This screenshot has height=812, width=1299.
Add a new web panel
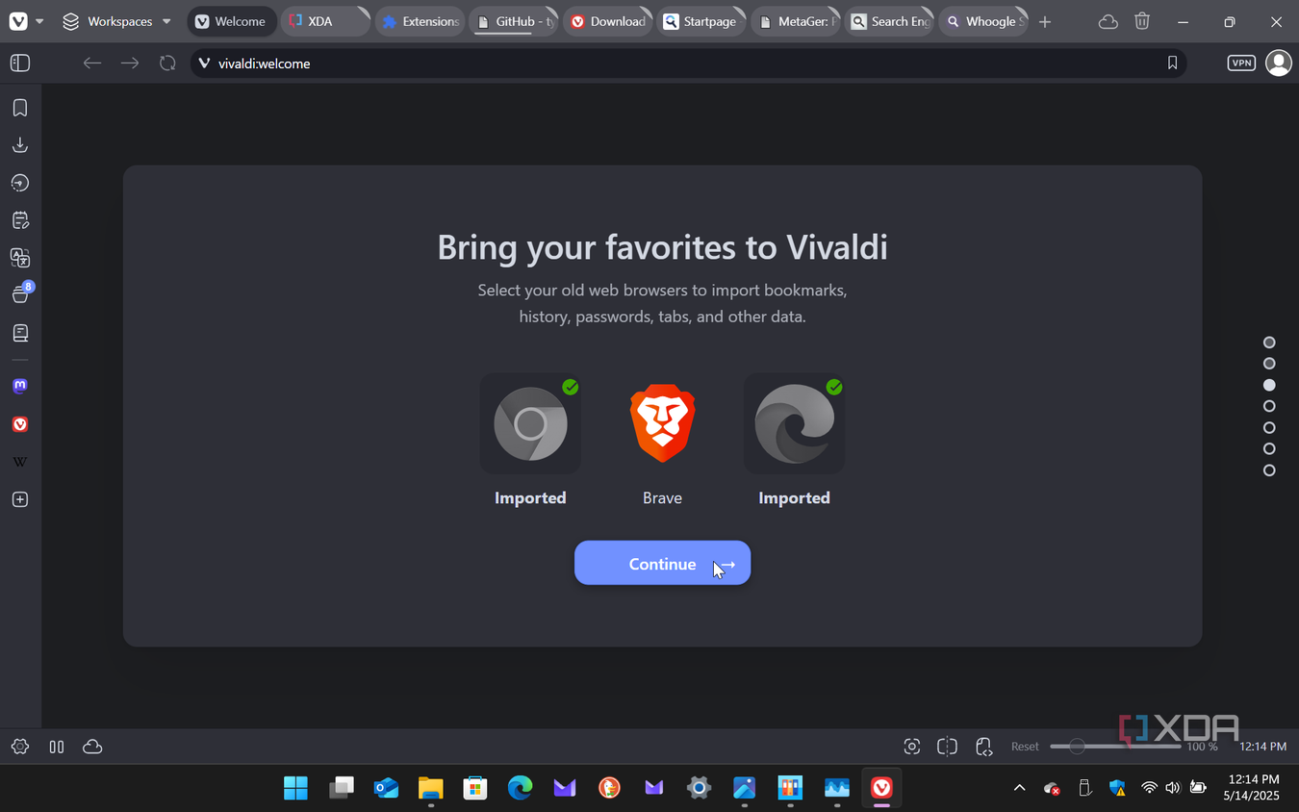20,499
